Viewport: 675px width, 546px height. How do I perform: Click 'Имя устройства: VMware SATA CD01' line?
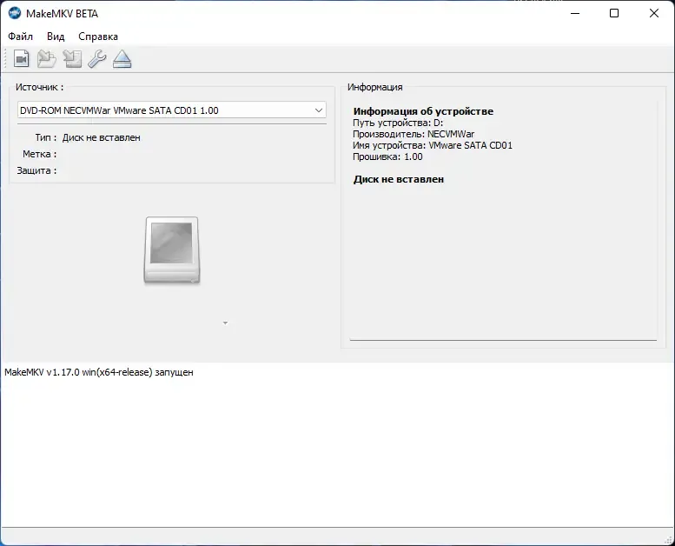point(433,145)
